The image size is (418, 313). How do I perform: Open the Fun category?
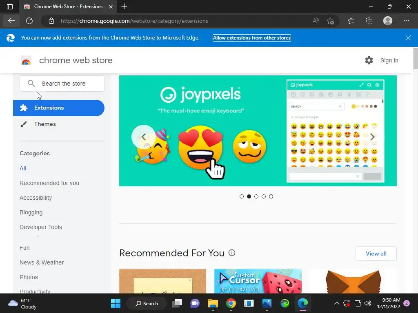tap(24, 248)
